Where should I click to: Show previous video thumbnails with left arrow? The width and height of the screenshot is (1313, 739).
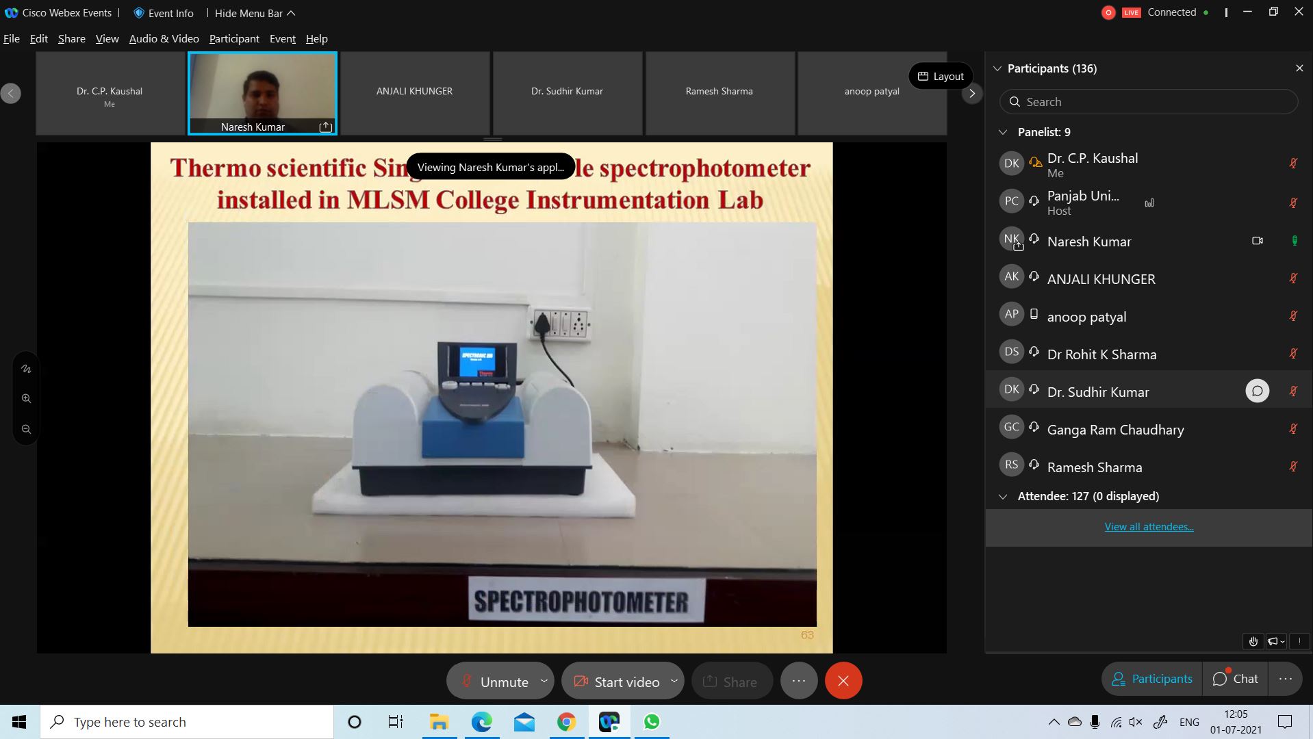pos(10,93)
